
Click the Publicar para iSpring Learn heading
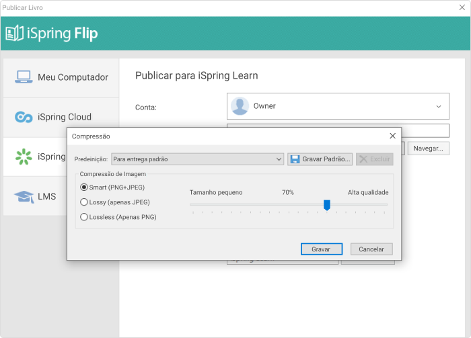pos(196,75)
